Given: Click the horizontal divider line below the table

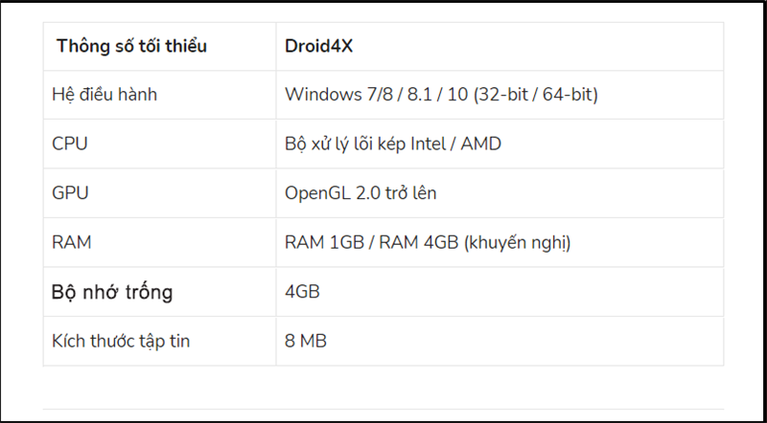Looking at the screenshot, I should pyautogui.click(x=383, y=409).
